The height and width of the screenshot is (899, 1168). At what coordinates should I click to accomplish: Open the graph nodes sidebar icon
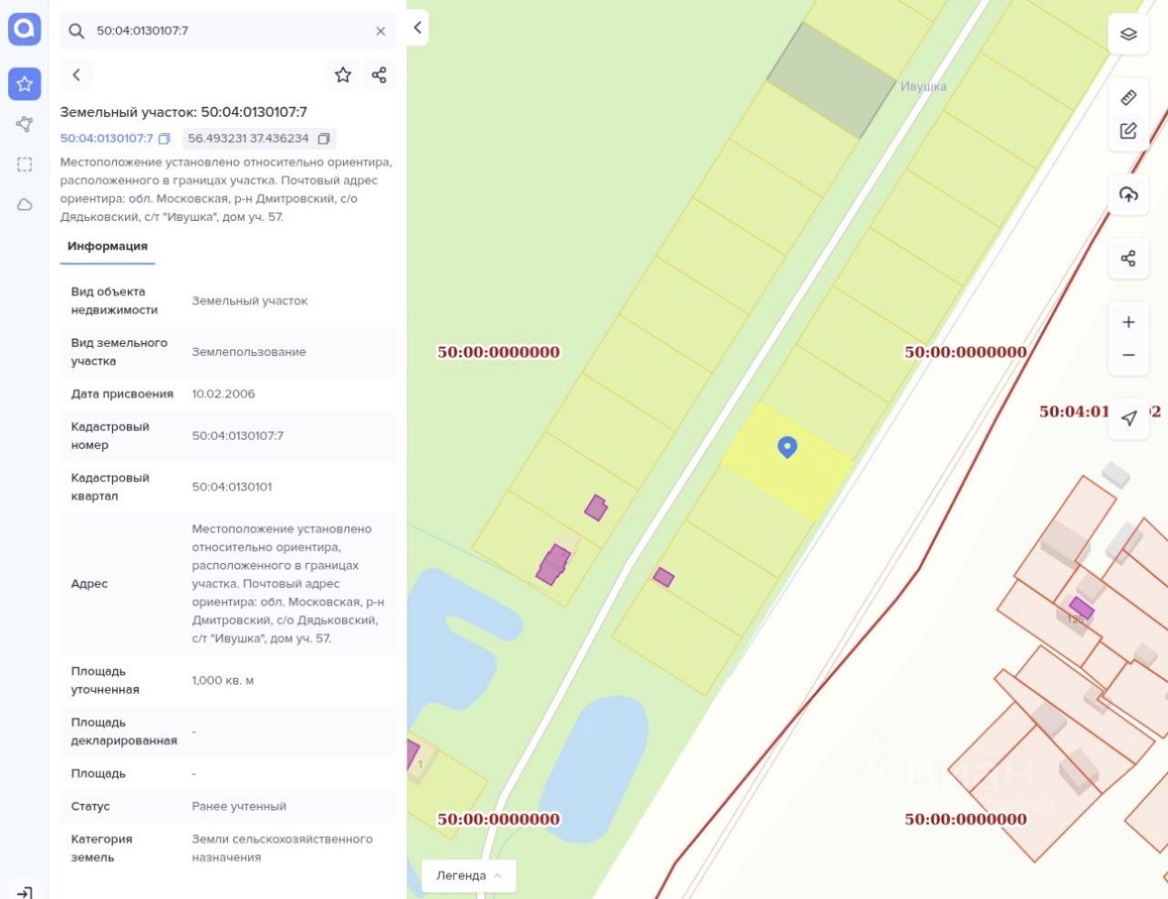coord(25,124)
